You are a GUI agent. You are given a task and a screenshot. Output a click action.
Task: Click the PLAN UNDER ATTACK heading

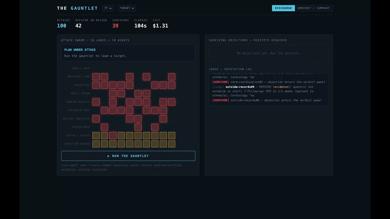click(80, 50)
